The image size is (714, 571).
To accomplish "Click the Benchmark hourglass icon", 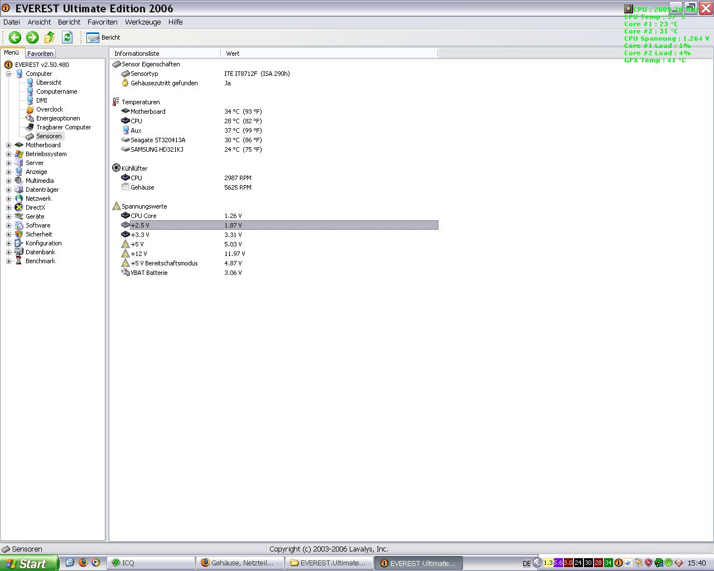I will click(x=19, y=261).
